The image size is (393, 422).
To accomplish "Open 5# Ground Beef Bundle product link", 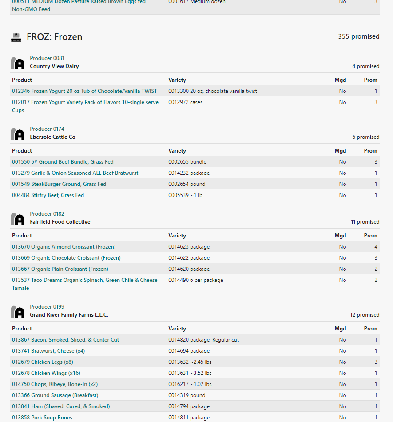I will point(63,162).
